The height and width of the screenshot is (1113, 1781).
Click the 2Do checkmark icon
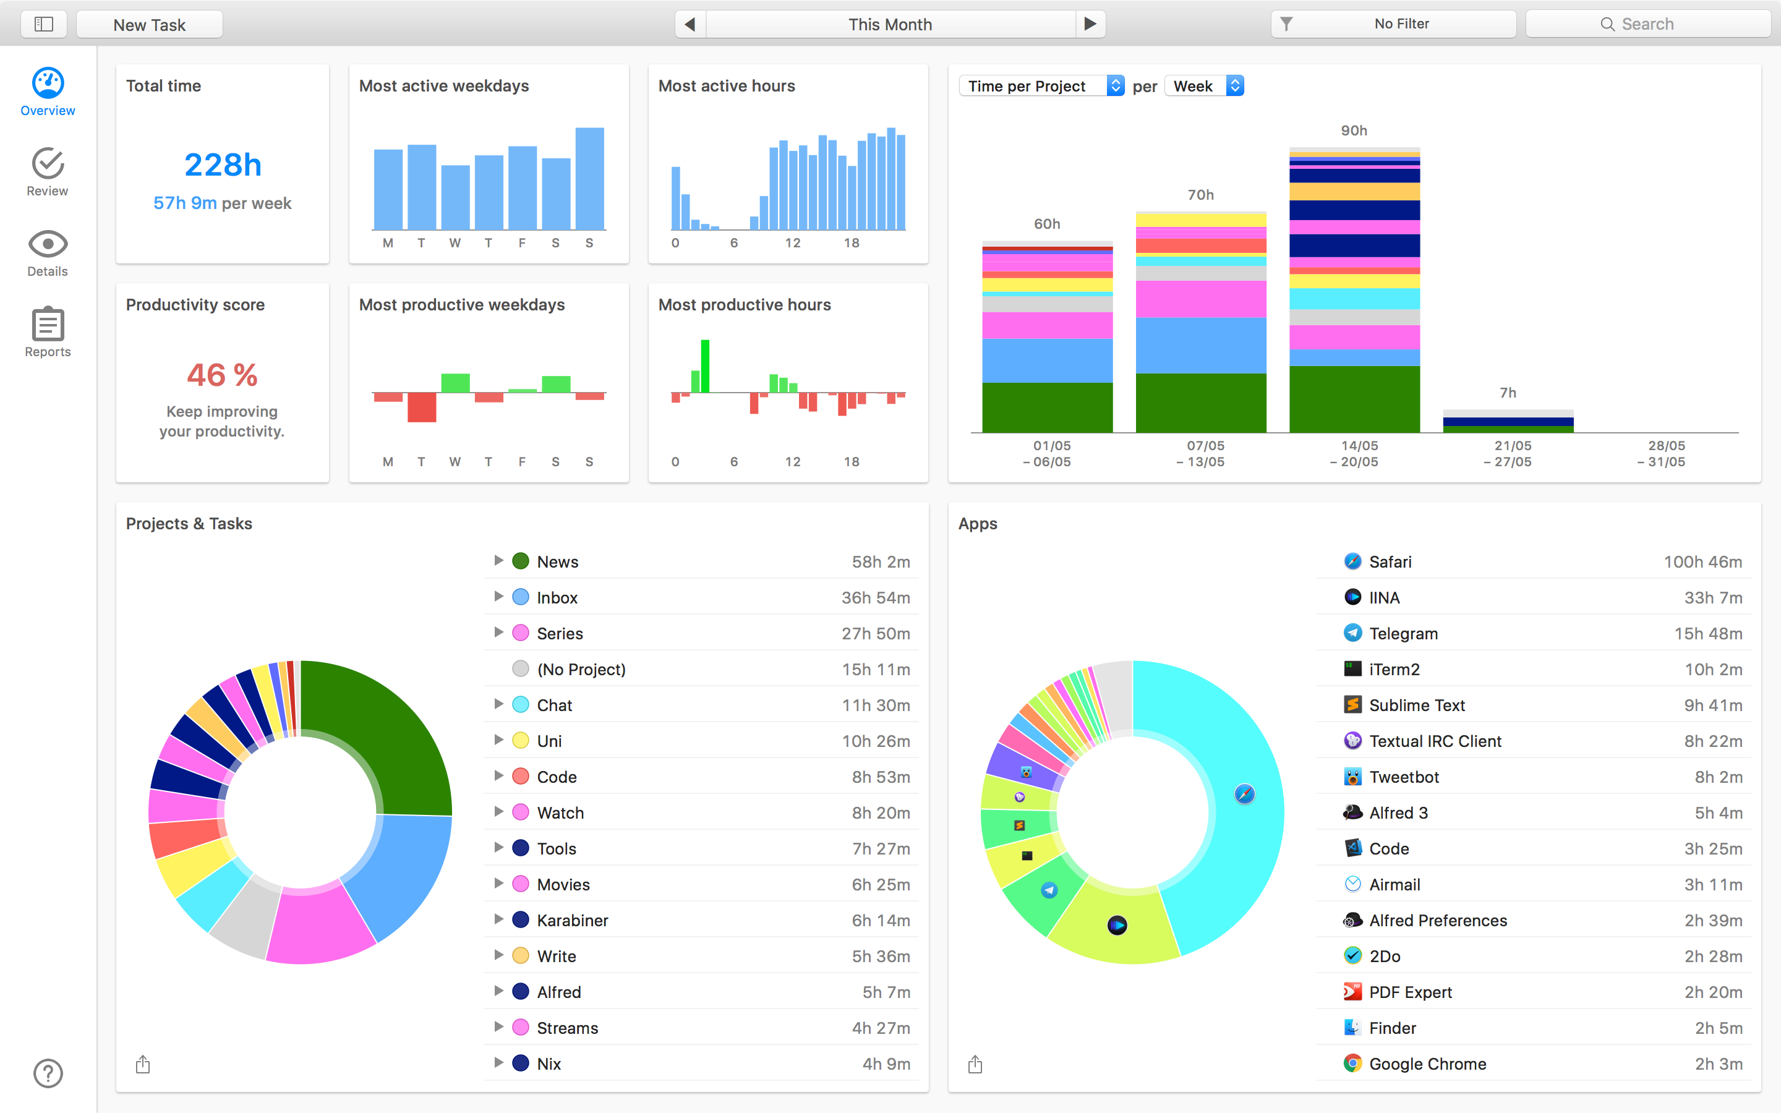(1352, 956)
